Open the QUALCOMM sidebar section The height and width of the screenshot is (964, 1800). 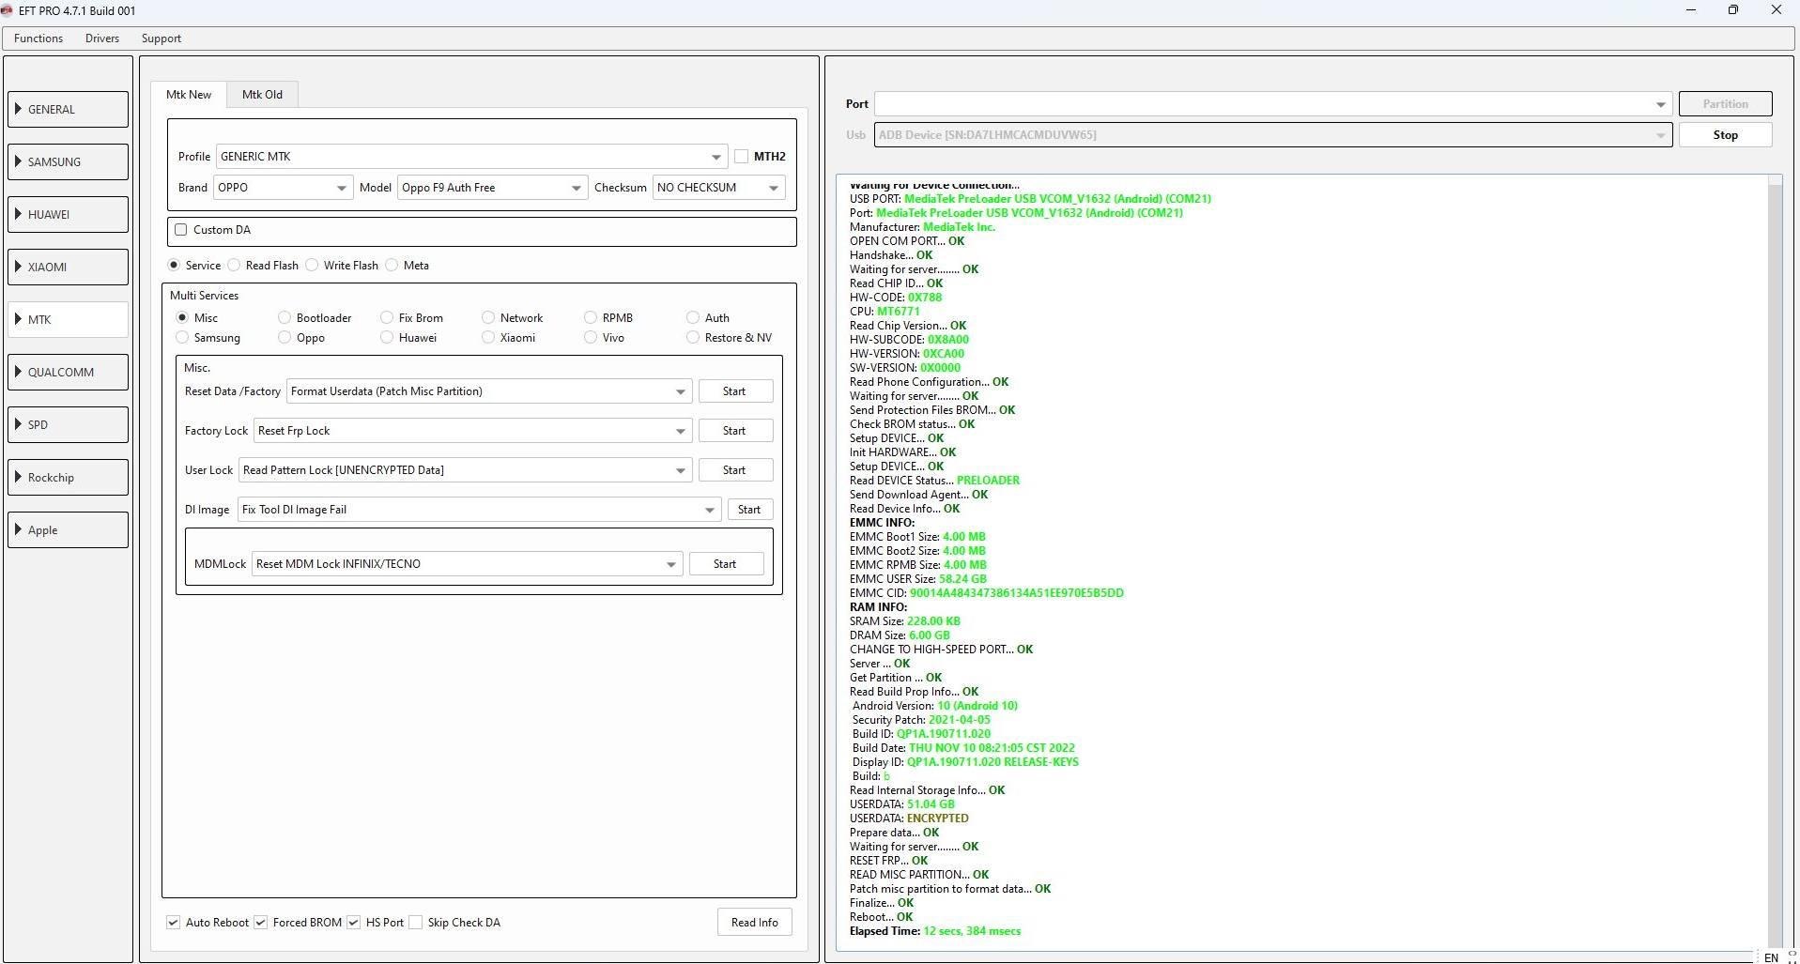[x=69, y=372]
